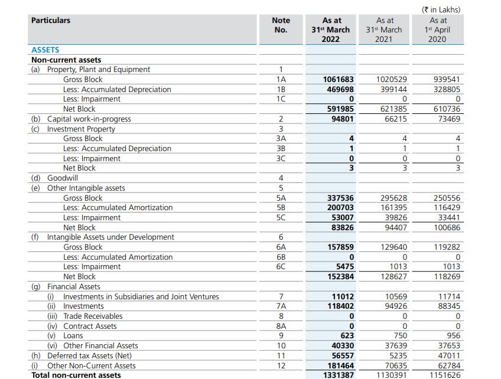
Task: Select the 'Contract Assets' row label
Action: [90, 326]
